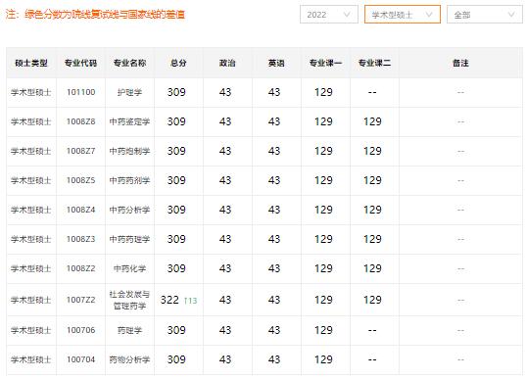Select major code 1008Z4
This screenshot has width=528, height=380.
[x=80, y=210]
